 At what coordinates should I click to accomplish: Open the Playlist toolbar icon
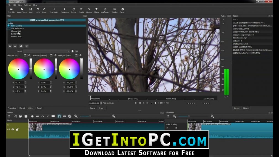pos(81,11)
